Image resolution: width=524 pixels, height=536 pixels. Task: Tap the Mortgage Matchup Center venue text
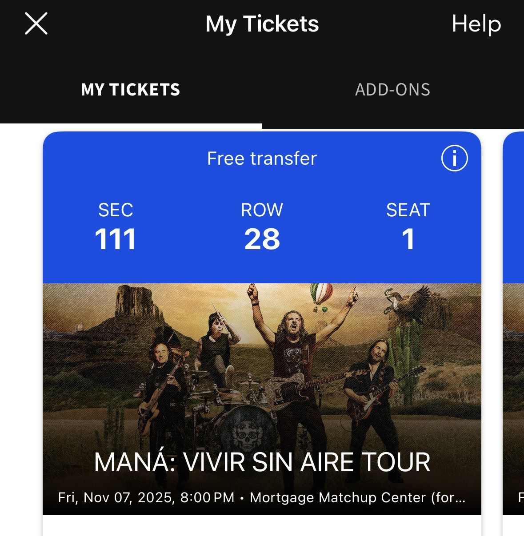click(x=357, y=497)
